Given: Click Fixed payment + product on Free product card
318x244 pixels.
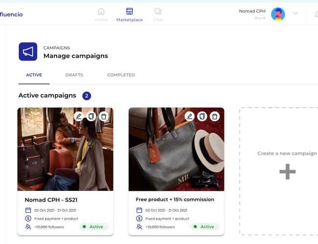Looking at the screenshot, I should [167, 219].
